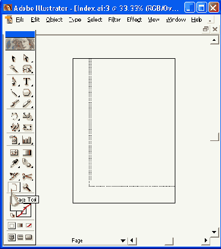This screenshot has height=249, width=221.
Task: Select the Scissors tool
Action: 27,176
